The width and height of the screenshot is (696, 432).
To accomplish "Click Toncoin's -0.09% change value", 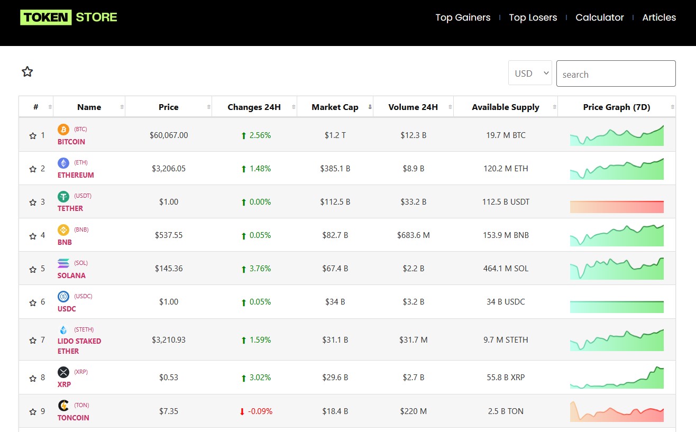I will [x=260, y=411].
